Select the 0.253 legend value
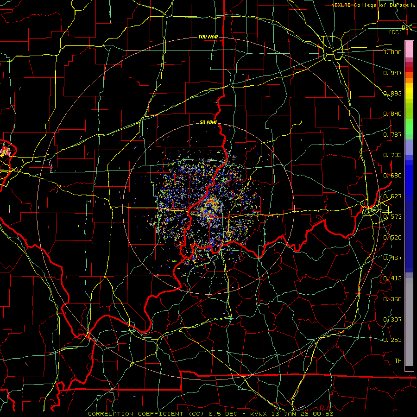Viewport: 417px width, 417px height. click(x=392, y=340)
